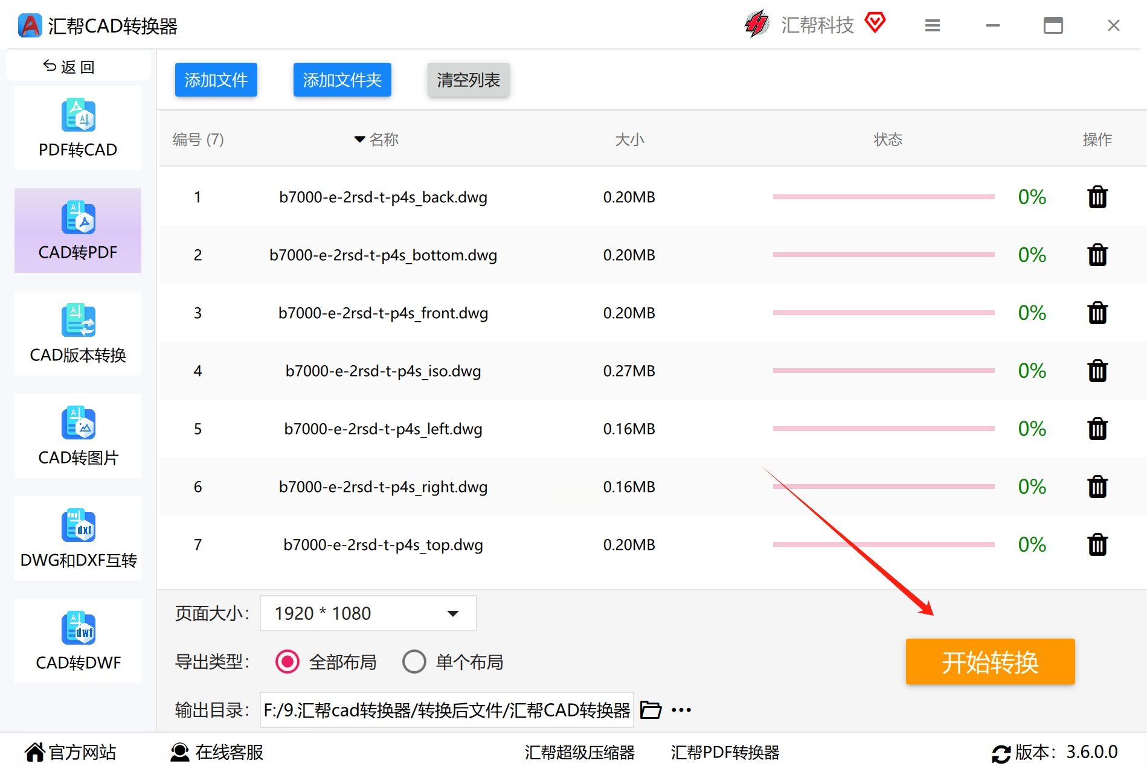Click the 编号 (7) column header
Viewport: 1147px width, 772px height.
click(198, 139)
